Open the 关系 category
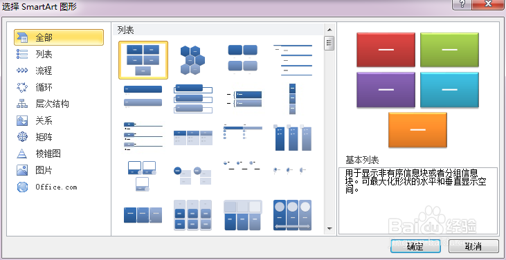 (44, 121)
